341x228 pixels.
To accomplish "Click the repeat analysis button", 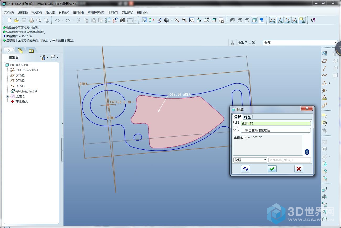I will 246,169.
